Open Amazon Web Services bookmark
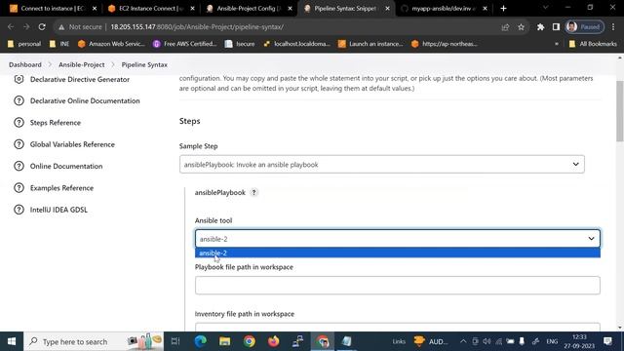This screenshot has width=624, height=351. [111, 44]
